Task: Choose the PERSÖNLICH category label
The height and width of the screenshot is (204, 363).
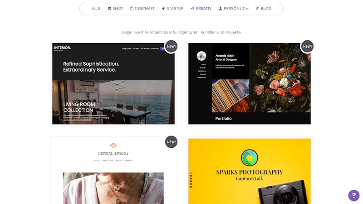Action: [236, 9]
